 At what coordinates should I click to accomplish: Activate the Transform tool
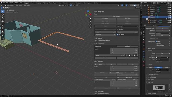[x=2, y=28]
